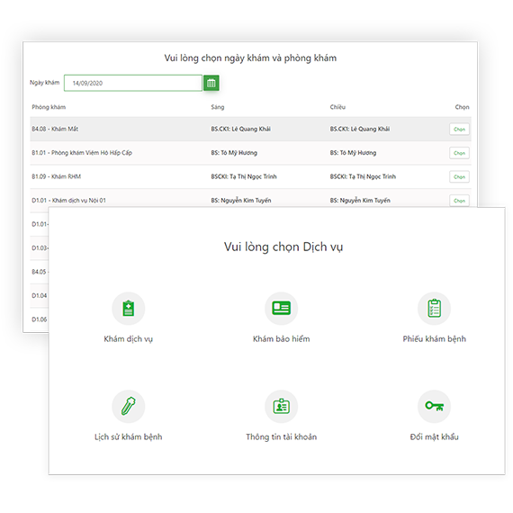This screenshot has height=513, width=513.
Task: Click afternoon doctor BSCKI: Tạ Thị Ngọc Trinh
Action: tap(363, 176)
